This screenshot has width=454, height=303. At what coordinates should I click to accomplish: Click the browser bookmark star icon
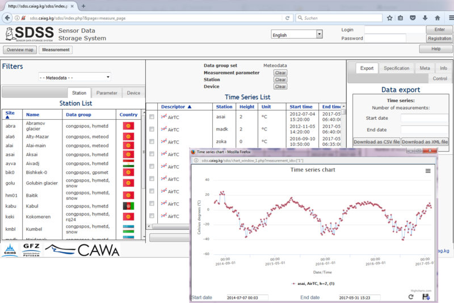(x=390, y=18)
